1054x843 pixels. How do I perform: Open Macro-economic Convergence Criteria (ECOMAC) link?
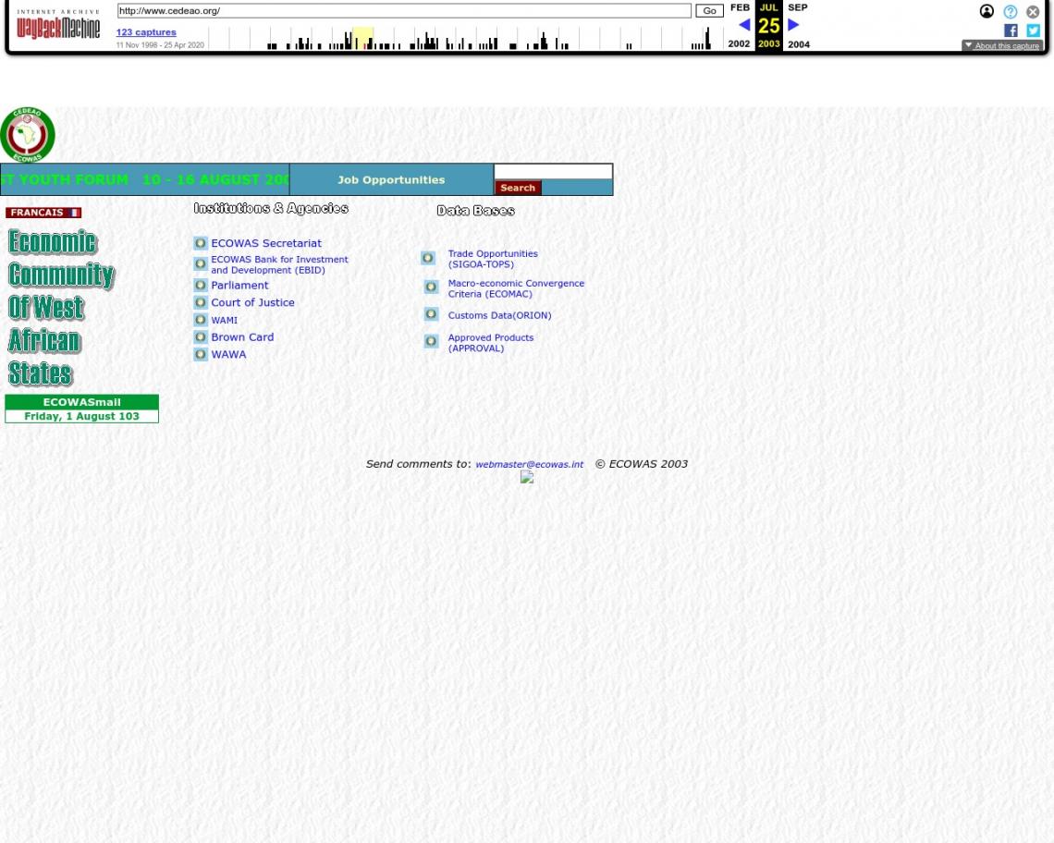click(516, 288)
